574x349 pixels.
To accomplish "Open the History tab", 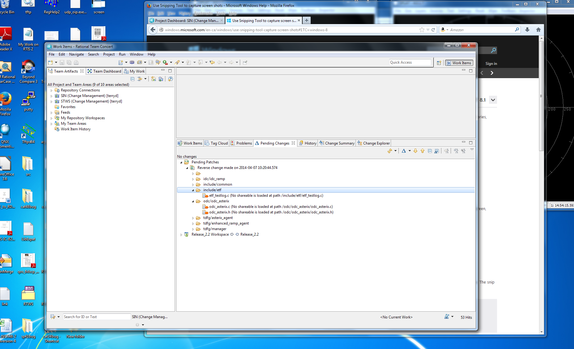I will point(308,143).
